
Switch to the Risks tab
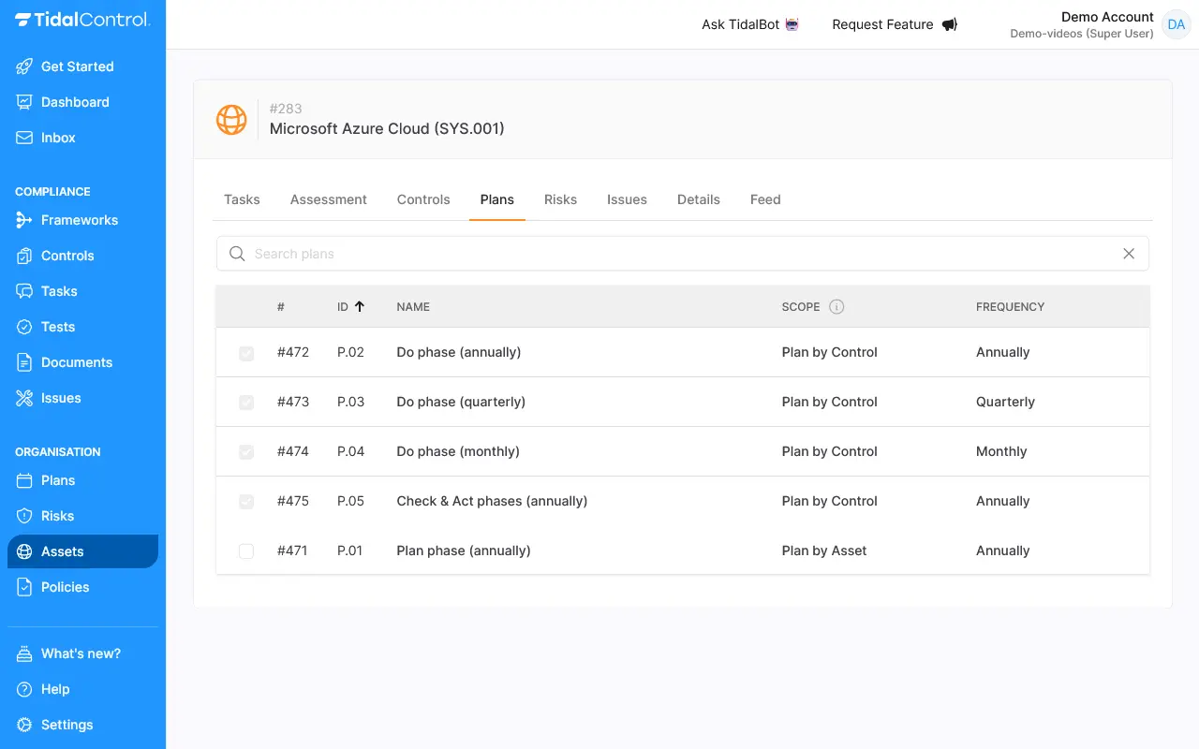(560, 199)
